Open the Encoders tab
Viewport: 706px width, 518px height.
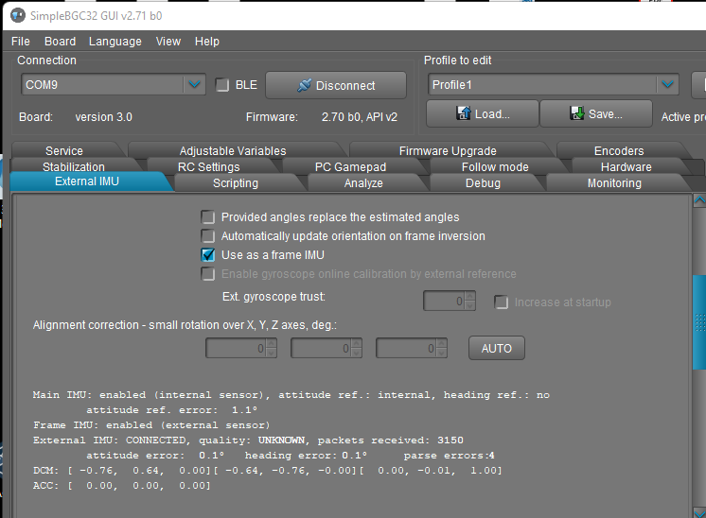coord(619,150)
